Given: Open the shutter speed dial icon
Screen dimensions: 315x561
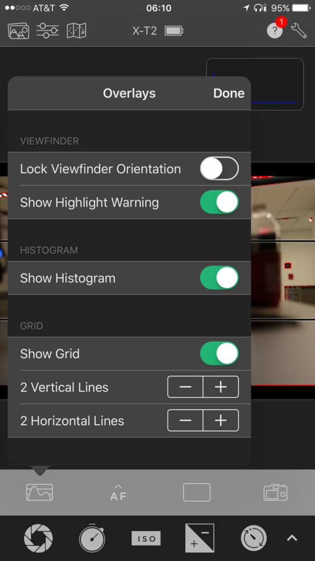Looking at the screenshot, I should coord(92,538).
